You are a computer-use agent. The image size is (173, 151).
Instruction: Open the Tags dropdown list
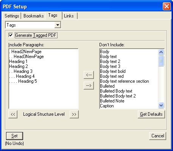pyautogui.click(x=58, y=25)
